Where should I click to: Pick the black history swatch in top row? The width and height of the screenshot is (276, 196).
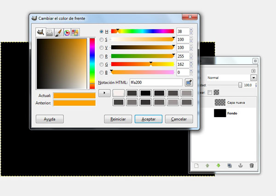click(x=145, y=93)
